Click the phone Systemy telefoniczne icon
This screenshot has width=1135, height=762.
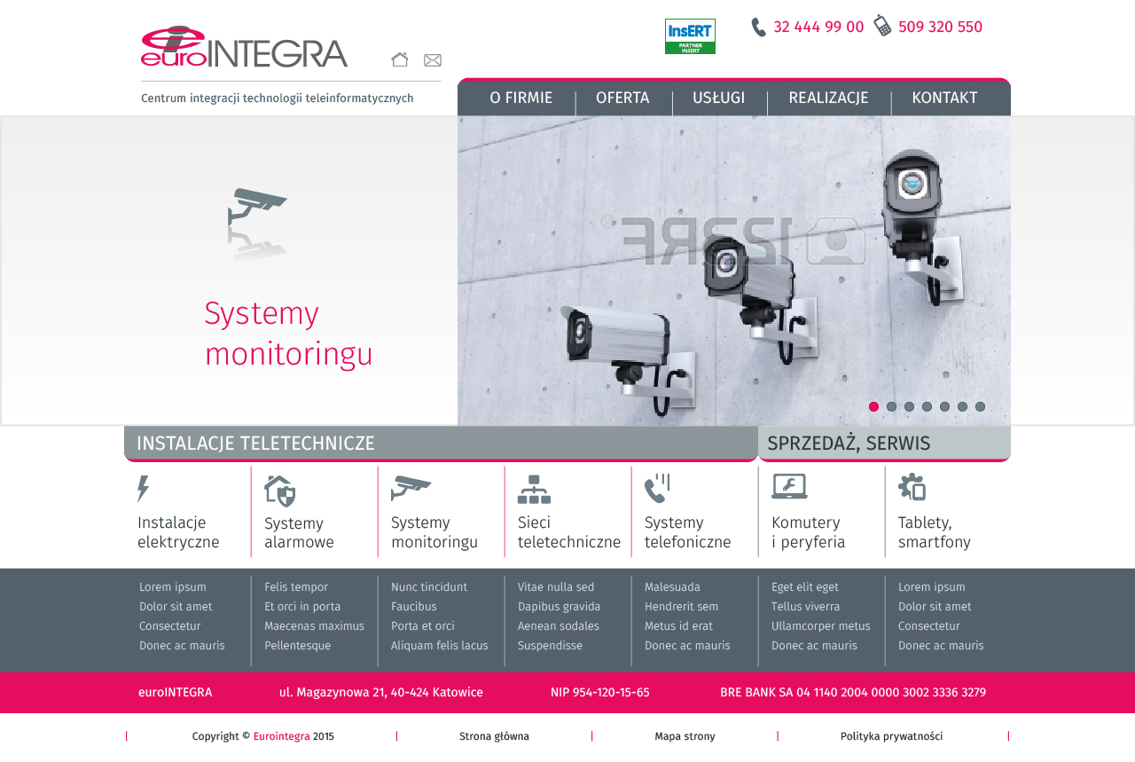pos(657,489)
